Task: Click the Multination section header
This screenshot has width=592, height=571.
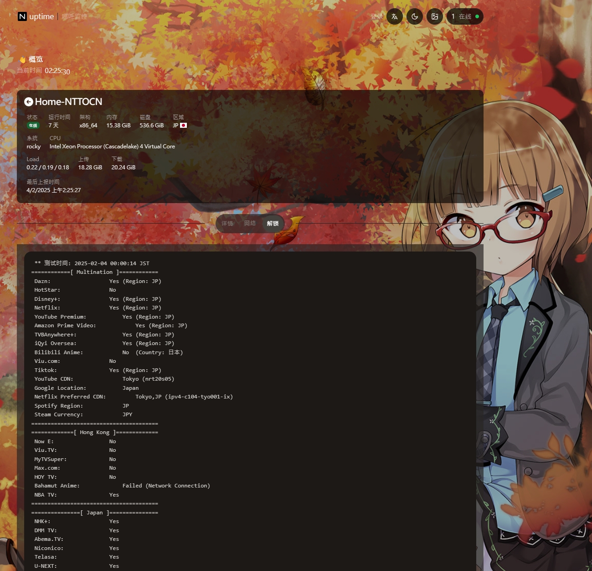Action: point(95,272)
